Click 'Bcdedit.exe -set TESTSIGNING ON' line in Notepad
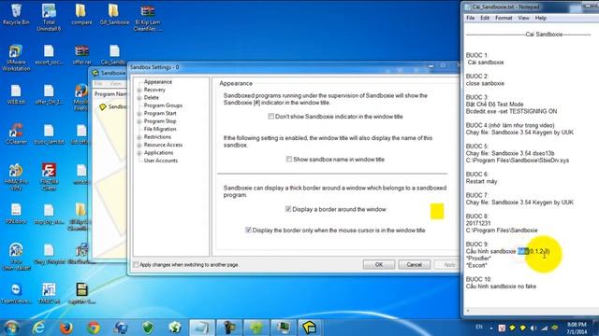 pyautogui.click(x=511, y=111)
